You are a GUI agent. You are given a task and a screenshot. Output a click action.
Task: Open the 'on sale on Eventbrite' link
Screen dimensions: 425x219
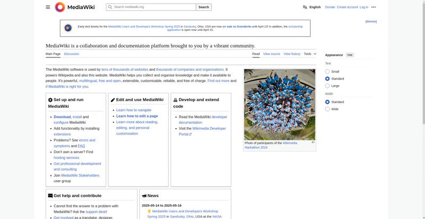[236, 27]
